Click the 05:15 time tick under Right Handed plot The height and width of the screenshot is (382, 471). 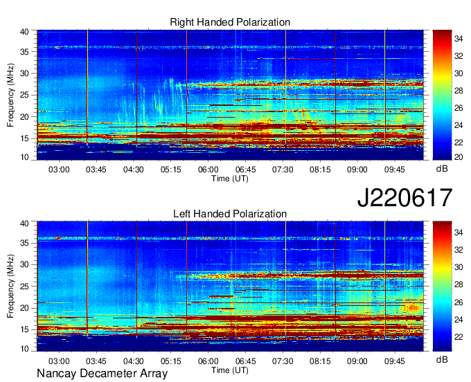coord(170,170)
